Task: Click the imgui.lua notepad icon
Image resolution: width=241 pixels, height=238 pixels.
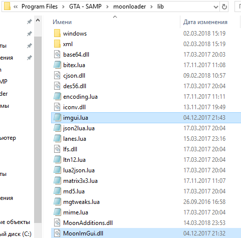Action: [57, 117]
